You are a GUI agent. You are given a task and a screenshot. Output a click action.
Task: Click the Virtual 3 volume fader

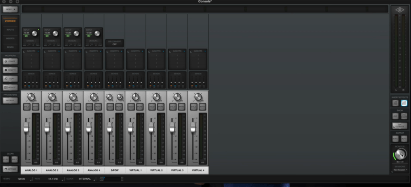172,127
